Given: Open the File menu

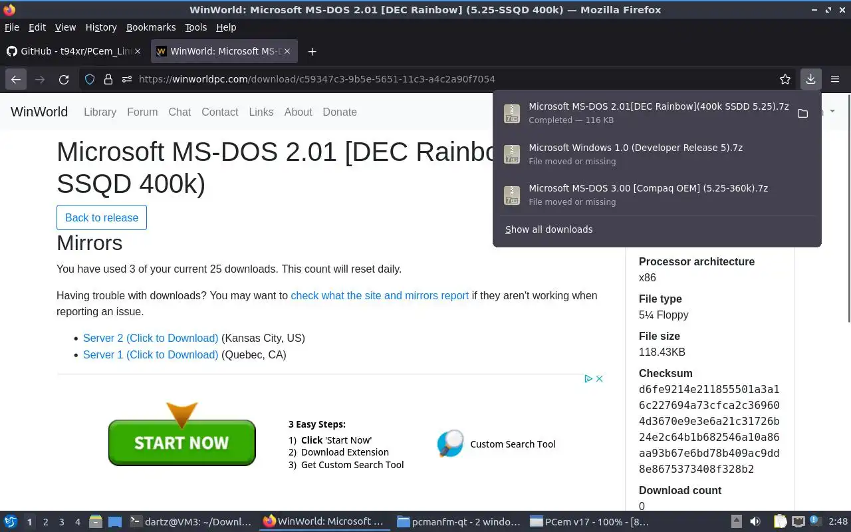Looking at the screenshot, I should tap(12, 27).
